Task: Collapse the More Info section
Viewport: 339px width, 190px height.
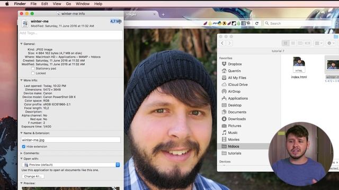Action: (21, 80)
